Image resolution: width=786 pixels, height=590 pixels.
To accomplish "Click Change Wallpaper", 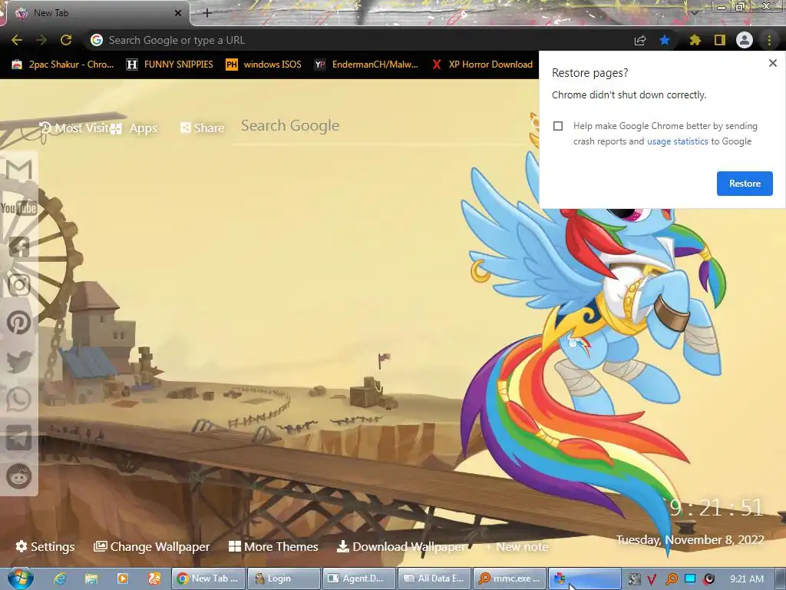I will click(x=152, y=547).
